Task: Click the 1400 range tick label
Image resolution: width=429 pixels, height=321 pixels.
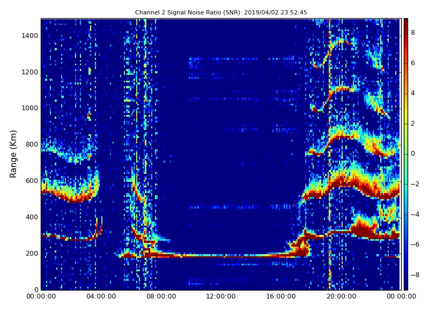Action: point(30,36)
